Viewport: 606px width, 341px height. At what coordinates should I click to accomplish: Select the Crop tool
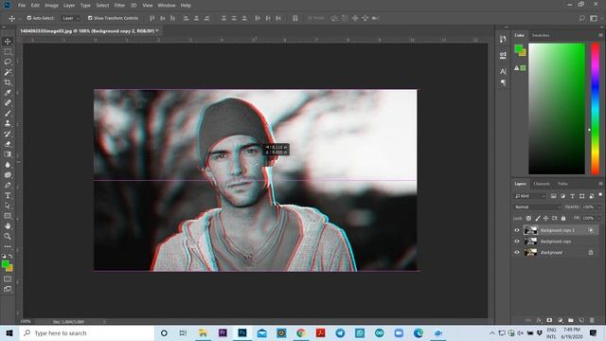pyautogui.click(x=8, y=82)
